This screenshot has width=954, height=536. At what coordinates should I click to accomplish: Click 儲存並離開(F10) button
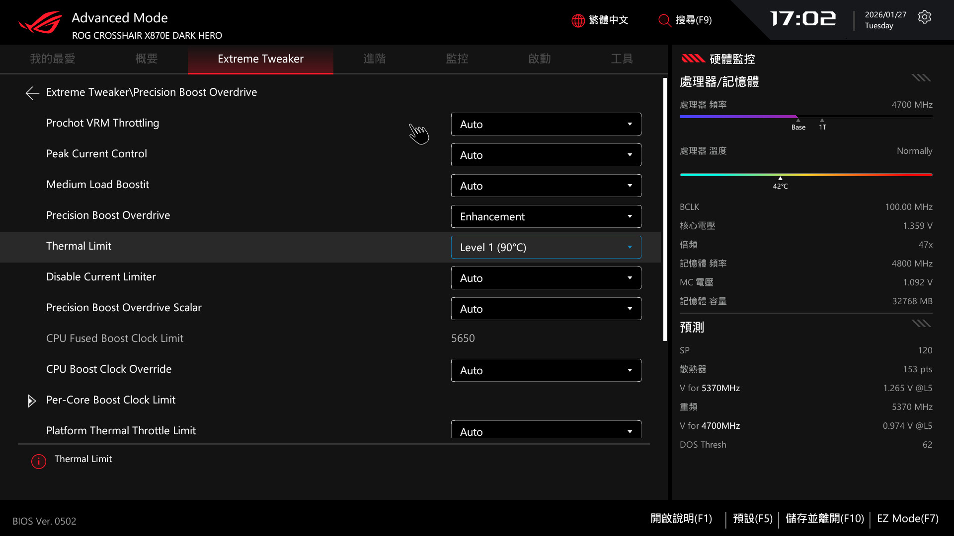click(x=824, y=519)
